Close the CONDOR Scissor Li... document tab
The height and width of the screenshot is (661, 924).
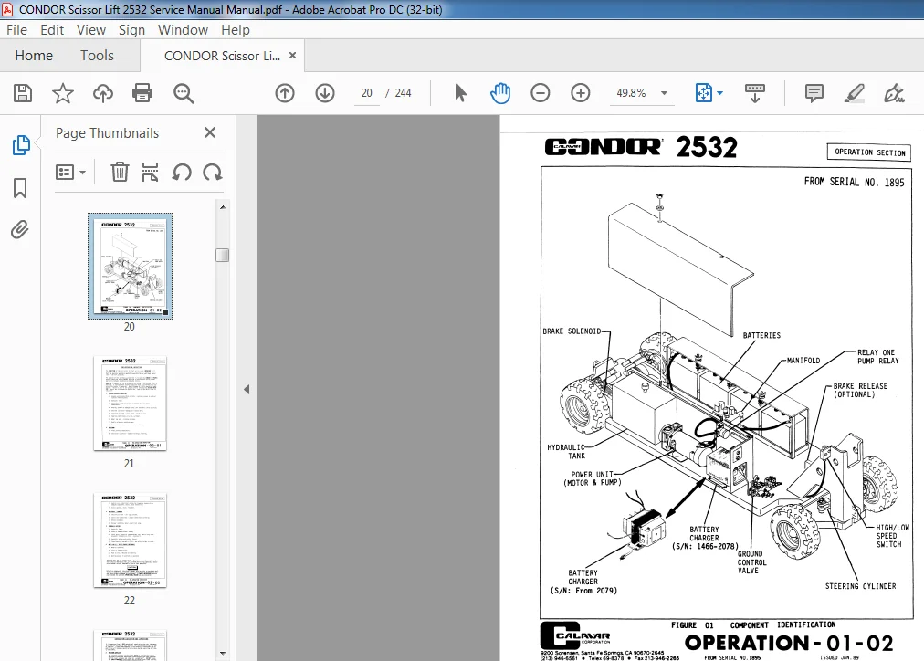point(292,56)
